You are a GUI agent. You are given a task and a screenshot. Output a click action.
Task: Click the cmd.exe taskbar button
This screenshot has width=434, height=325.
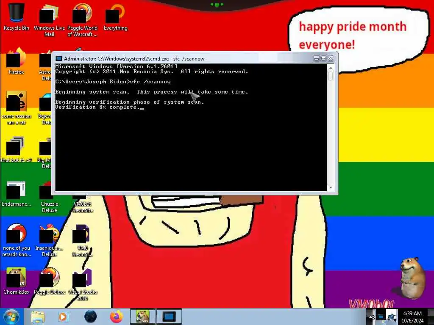click(x=169, y=317)
